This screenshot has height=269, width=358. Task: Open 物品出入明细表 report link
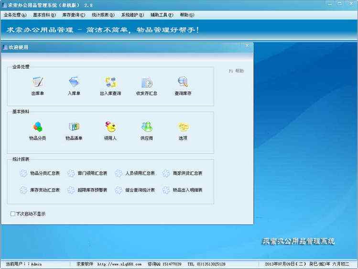point(187,190)
